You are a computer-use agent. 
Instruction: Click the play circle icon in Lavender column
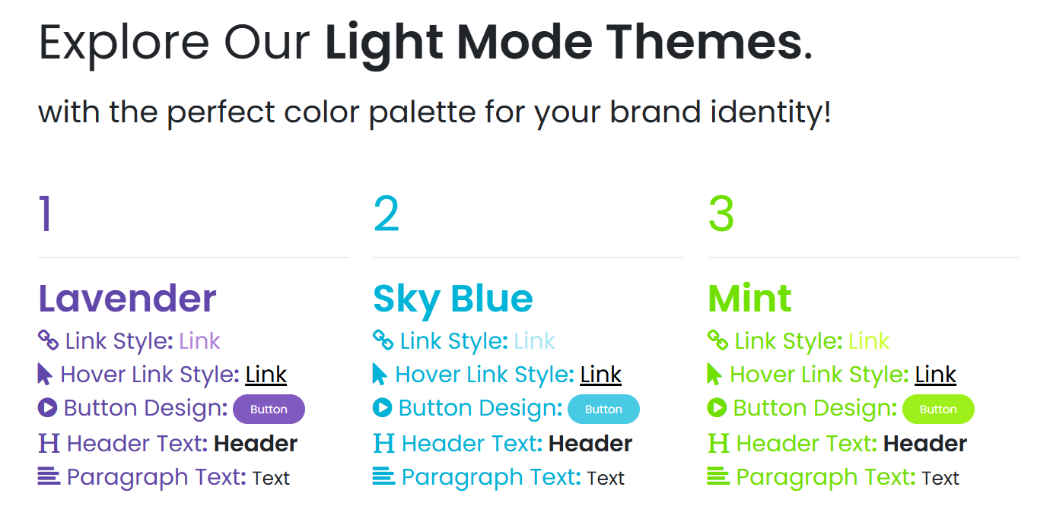pos(47,407)
